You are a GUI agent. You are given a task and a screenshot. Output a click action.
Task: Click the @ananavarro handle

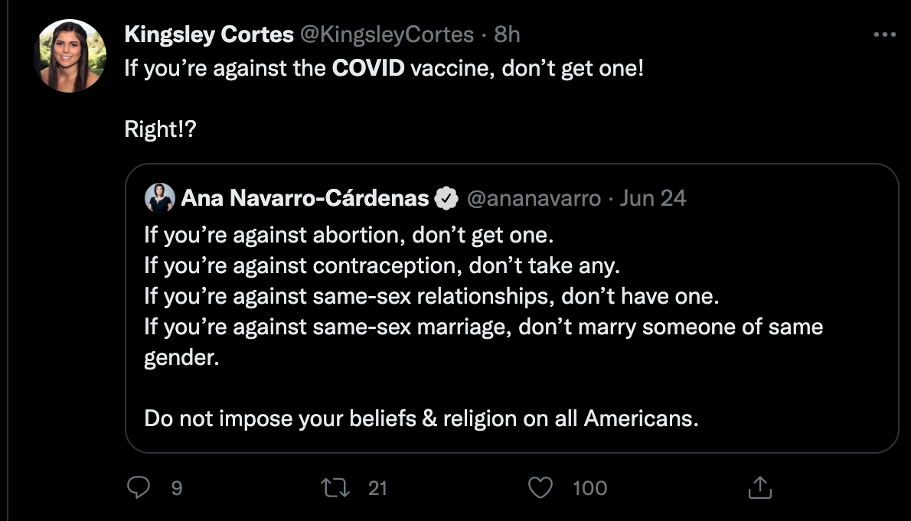pyautogui.click(x=534, y=199)
